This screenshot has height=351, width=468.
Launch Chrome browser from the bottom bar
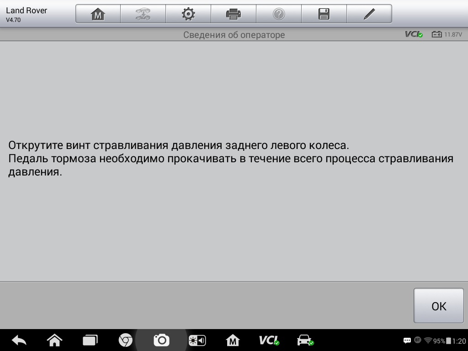126,340
